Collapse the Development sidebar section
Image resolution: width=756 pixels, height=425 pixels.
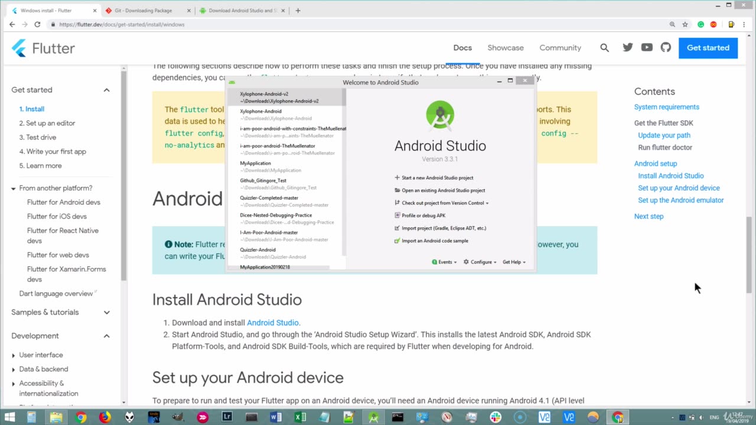106,336
